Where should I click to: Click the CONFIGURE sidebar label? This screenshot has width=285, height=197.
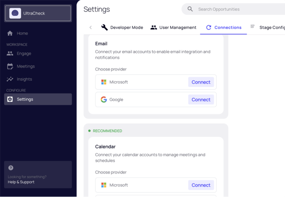pos(16,90)
